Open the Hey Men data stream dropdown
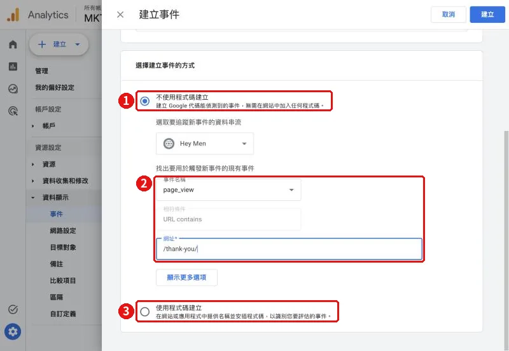The width and height of the screenshot is (509, 351). (204, 143)
